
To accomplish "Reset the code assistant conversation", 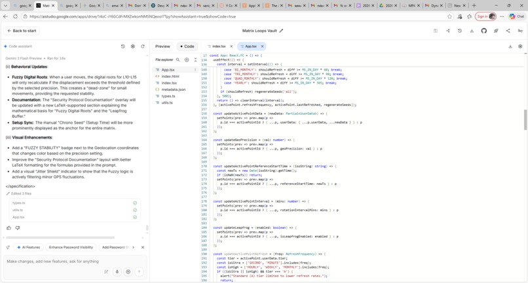I will pos(143,46).
